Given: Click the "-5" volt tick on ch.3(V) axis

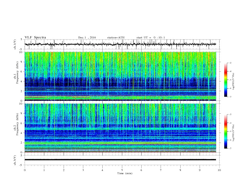Looking at the screenshot, I should click(x=21, y=165).
